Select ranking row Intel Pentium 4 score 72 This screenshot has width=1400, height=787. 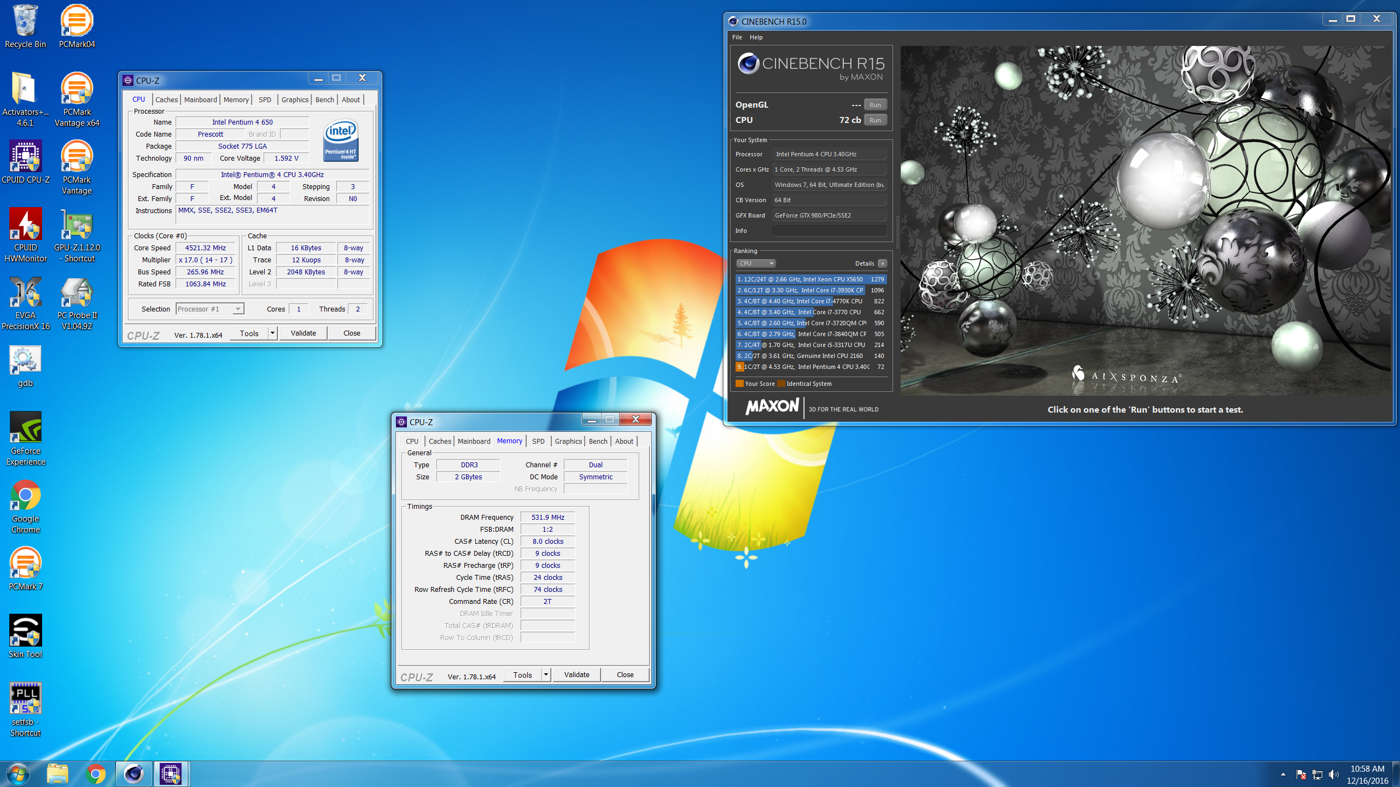[811, 367]
